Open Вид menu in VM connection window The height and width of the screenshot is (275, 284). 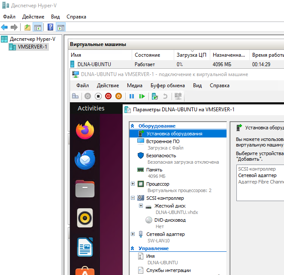[x=197, y=86]
